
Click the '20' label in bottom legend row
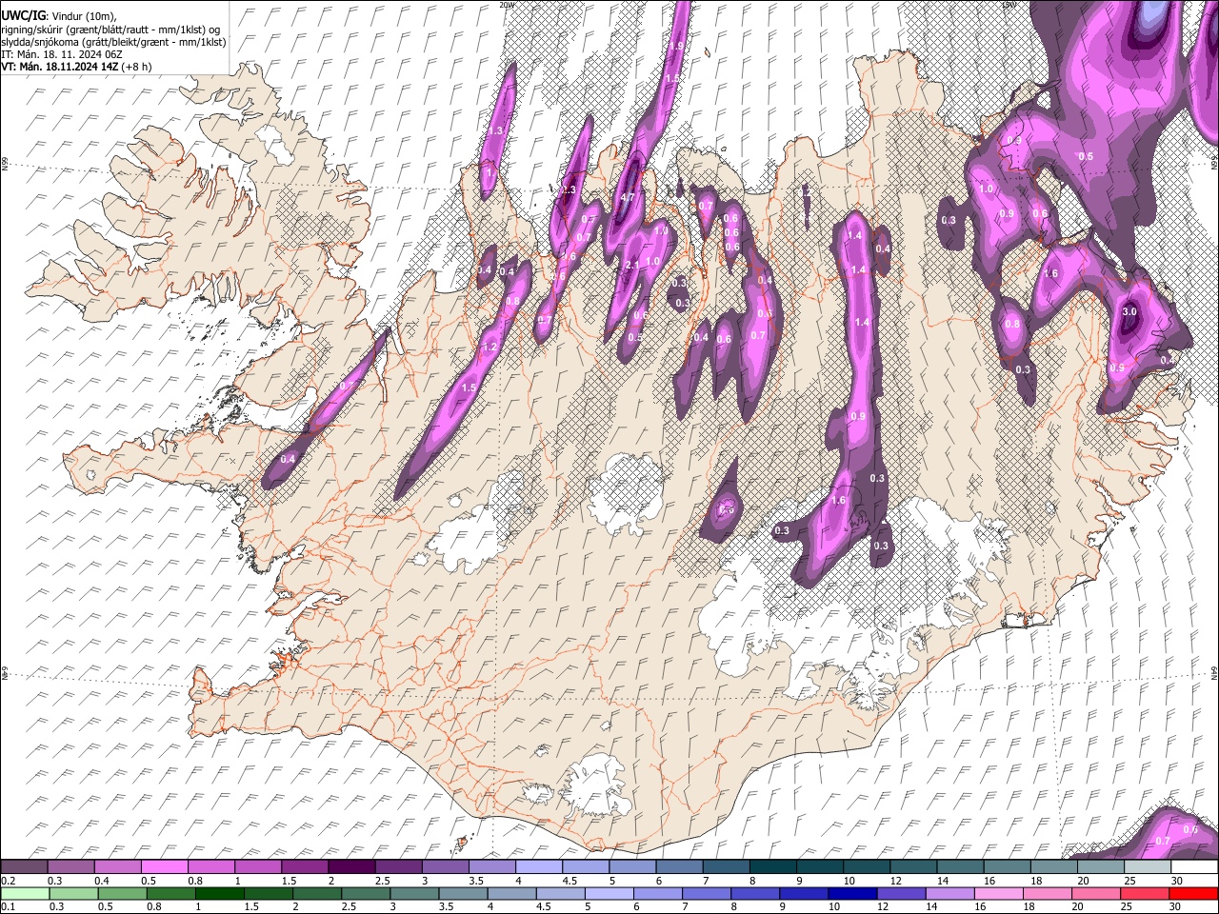(x=1077, y=906)
